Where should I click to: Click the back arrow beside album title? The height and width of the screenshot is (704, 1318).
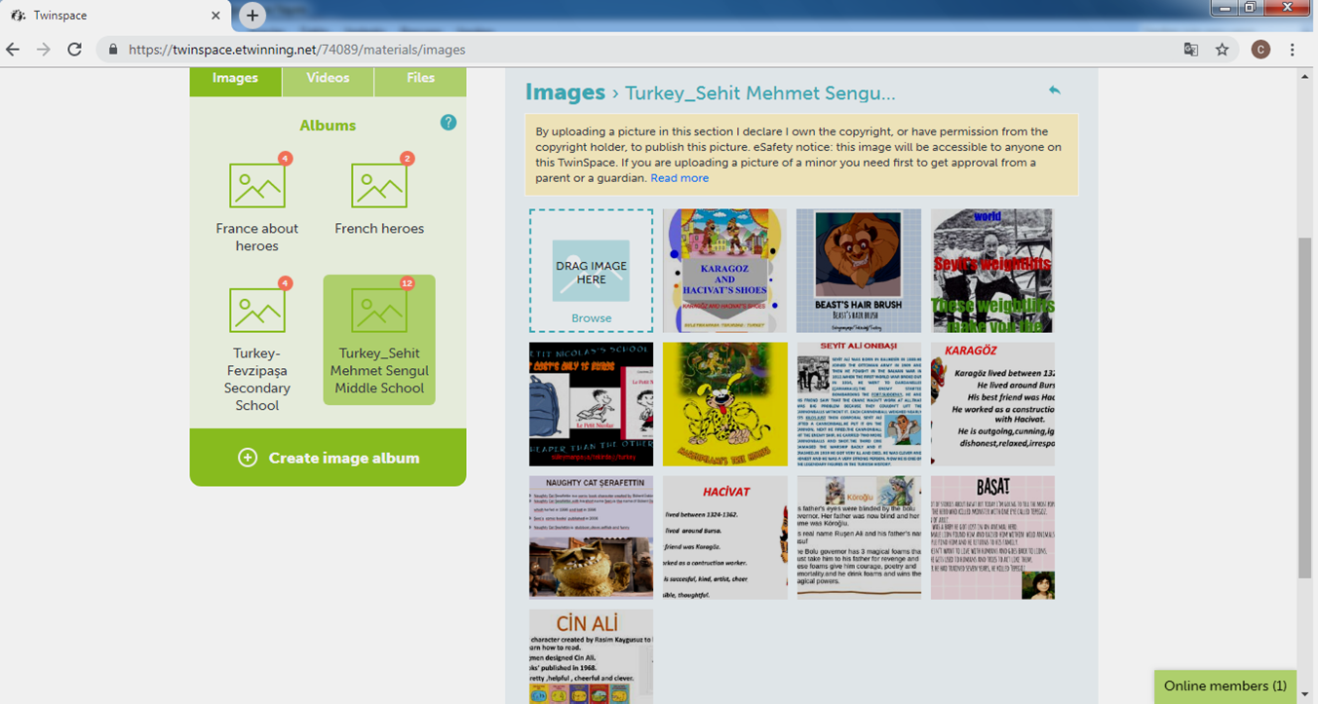pos(1054,91)
